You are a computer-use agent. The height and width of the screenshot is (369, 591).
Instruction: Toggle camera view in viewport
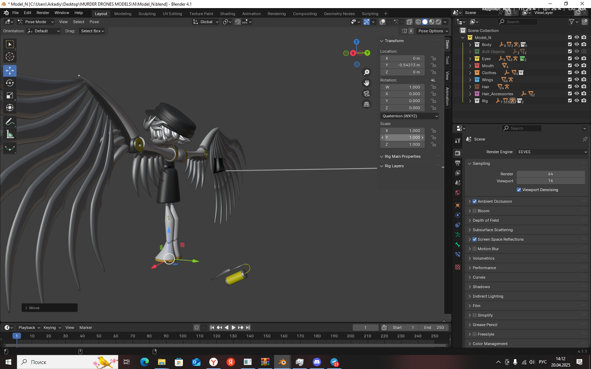click(367, 93)
